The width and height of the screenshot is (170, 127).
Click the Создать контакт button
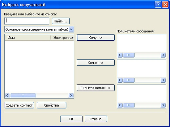(19, 105)
